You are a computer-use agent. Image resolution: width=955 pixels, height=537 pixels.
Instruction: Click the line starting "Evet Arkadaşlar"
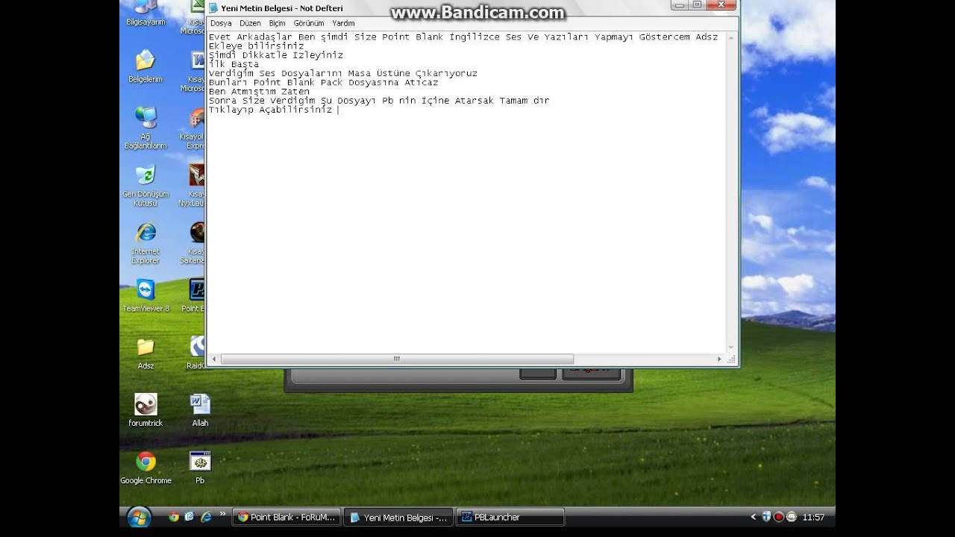click(463, 37)
